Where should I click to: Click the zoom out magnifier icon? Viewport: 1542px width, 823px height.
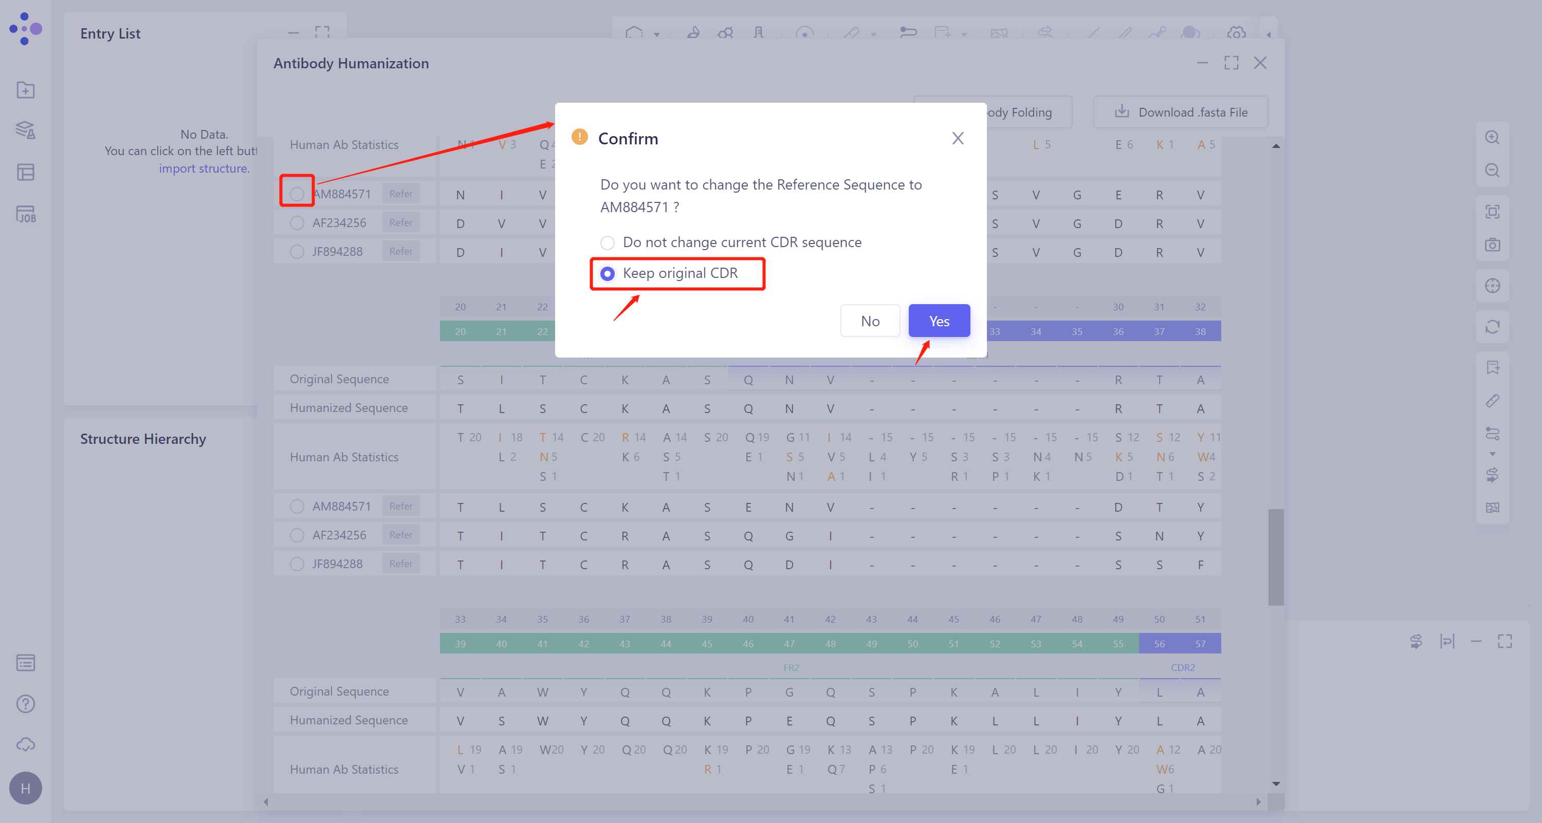pyautogui.click(x=1492, y=171)
